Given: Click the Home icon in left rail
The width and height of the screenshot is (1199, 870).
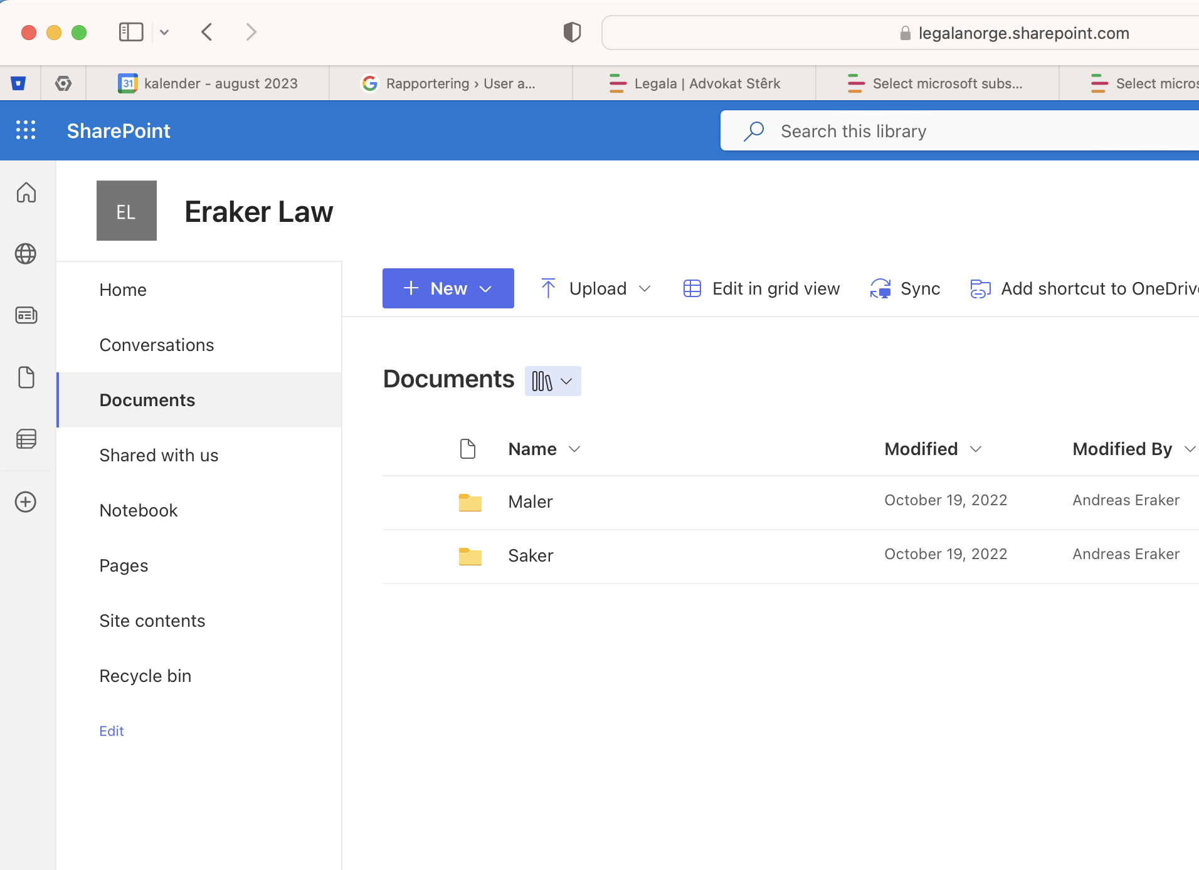Looking at the screenshot, I should pos(26,192).
